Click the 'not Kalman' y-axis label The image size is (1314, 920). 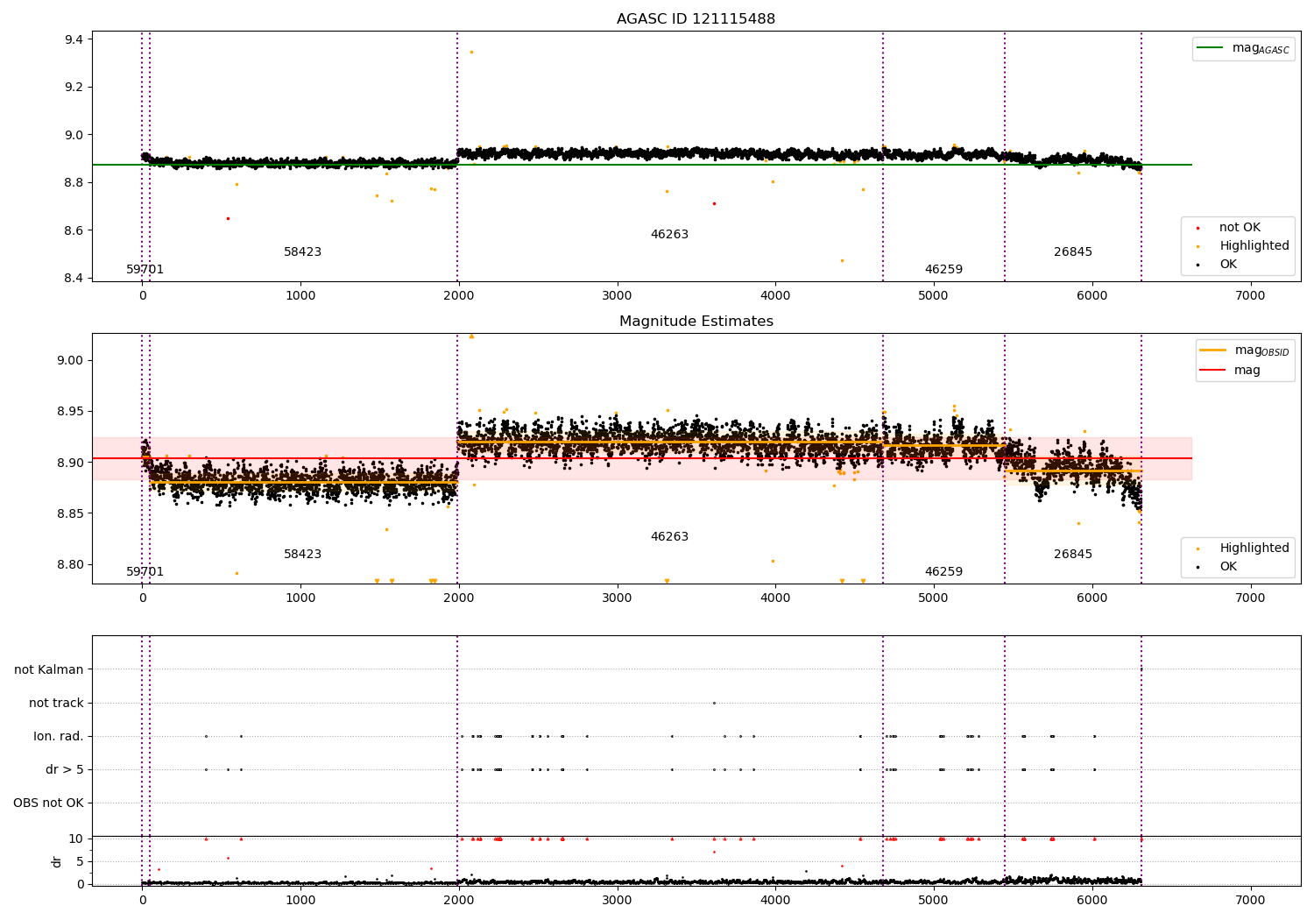point(49,670)
